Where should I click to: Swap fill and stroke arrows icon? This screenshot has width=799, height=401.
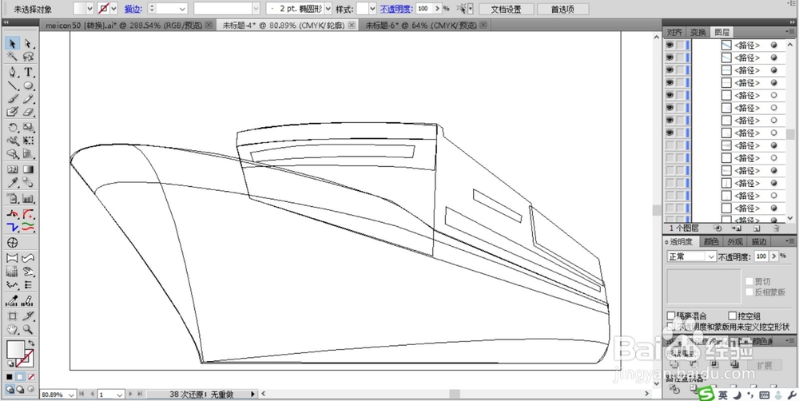[32, 343]
